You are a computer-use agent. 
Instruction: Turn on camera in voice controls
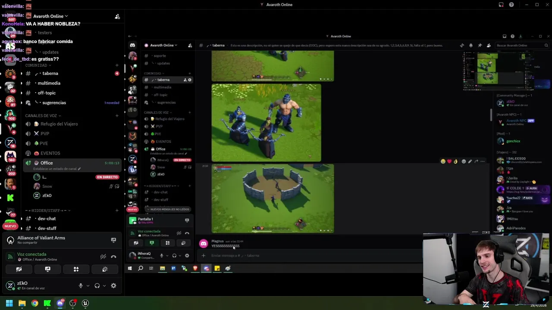point(19,269)
